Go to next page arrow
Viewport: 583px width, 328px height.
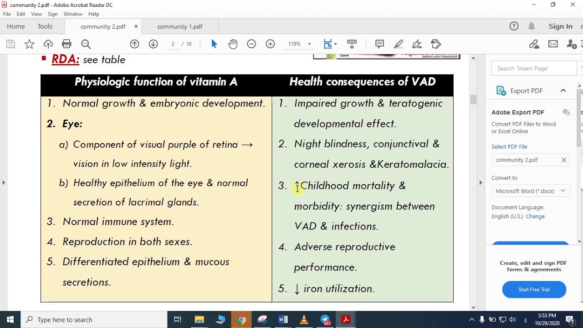pyautogui.click(x=153, y=44)
